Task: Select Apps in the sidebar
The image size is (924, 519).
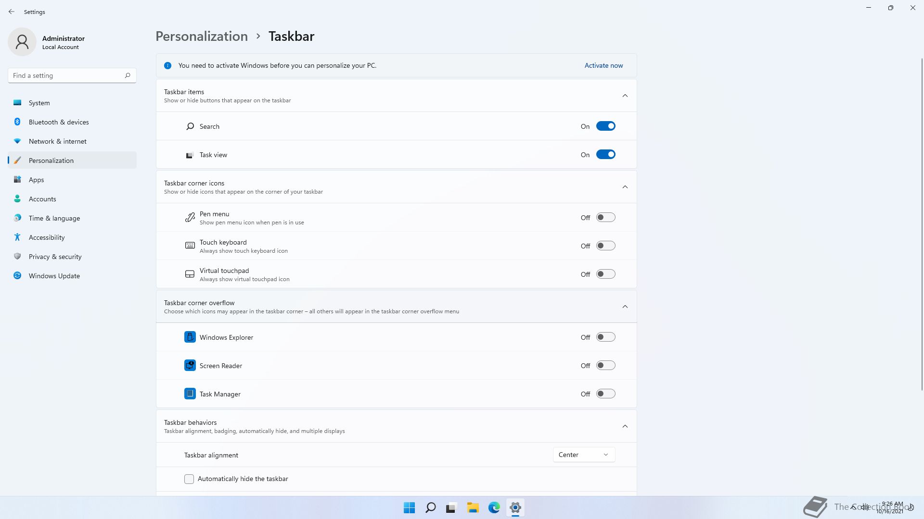Action: (x=72, y=180)
